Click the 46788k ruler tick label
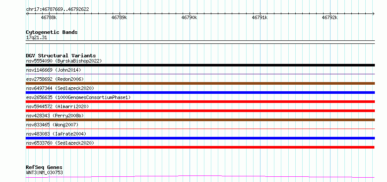The width and height of the screenshot is (387, 182). tap(49, 17)
